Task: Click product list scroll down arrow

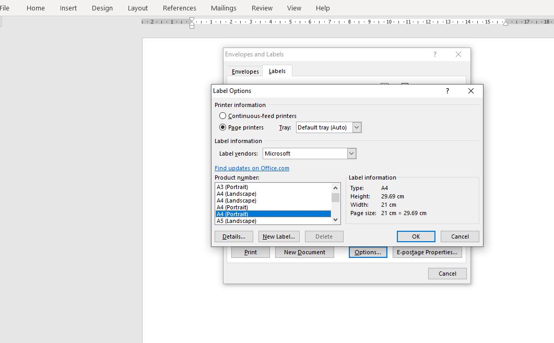Action: 335,220
